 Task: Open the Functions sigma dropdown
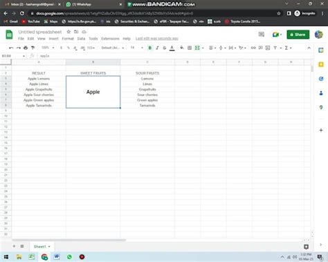click(x=288, y=48)
